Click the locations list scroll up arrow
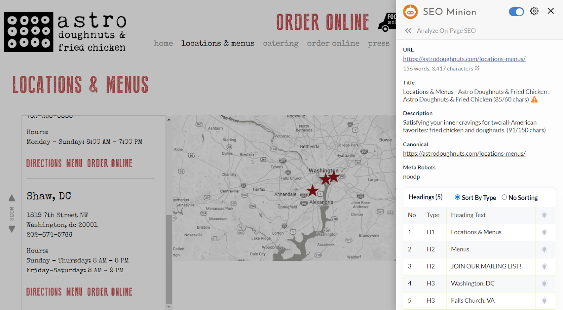The height and width of the screenshot is (310, 563). pos(169,120)
